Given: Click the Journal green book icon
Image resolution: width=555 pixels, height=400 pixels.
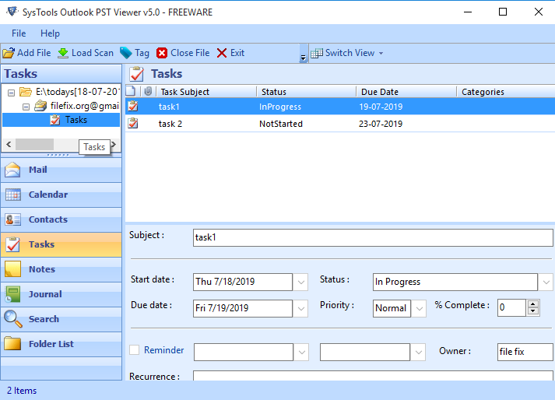Looking at the screenshot, I should pyautogui.click(x=12, y=294).
